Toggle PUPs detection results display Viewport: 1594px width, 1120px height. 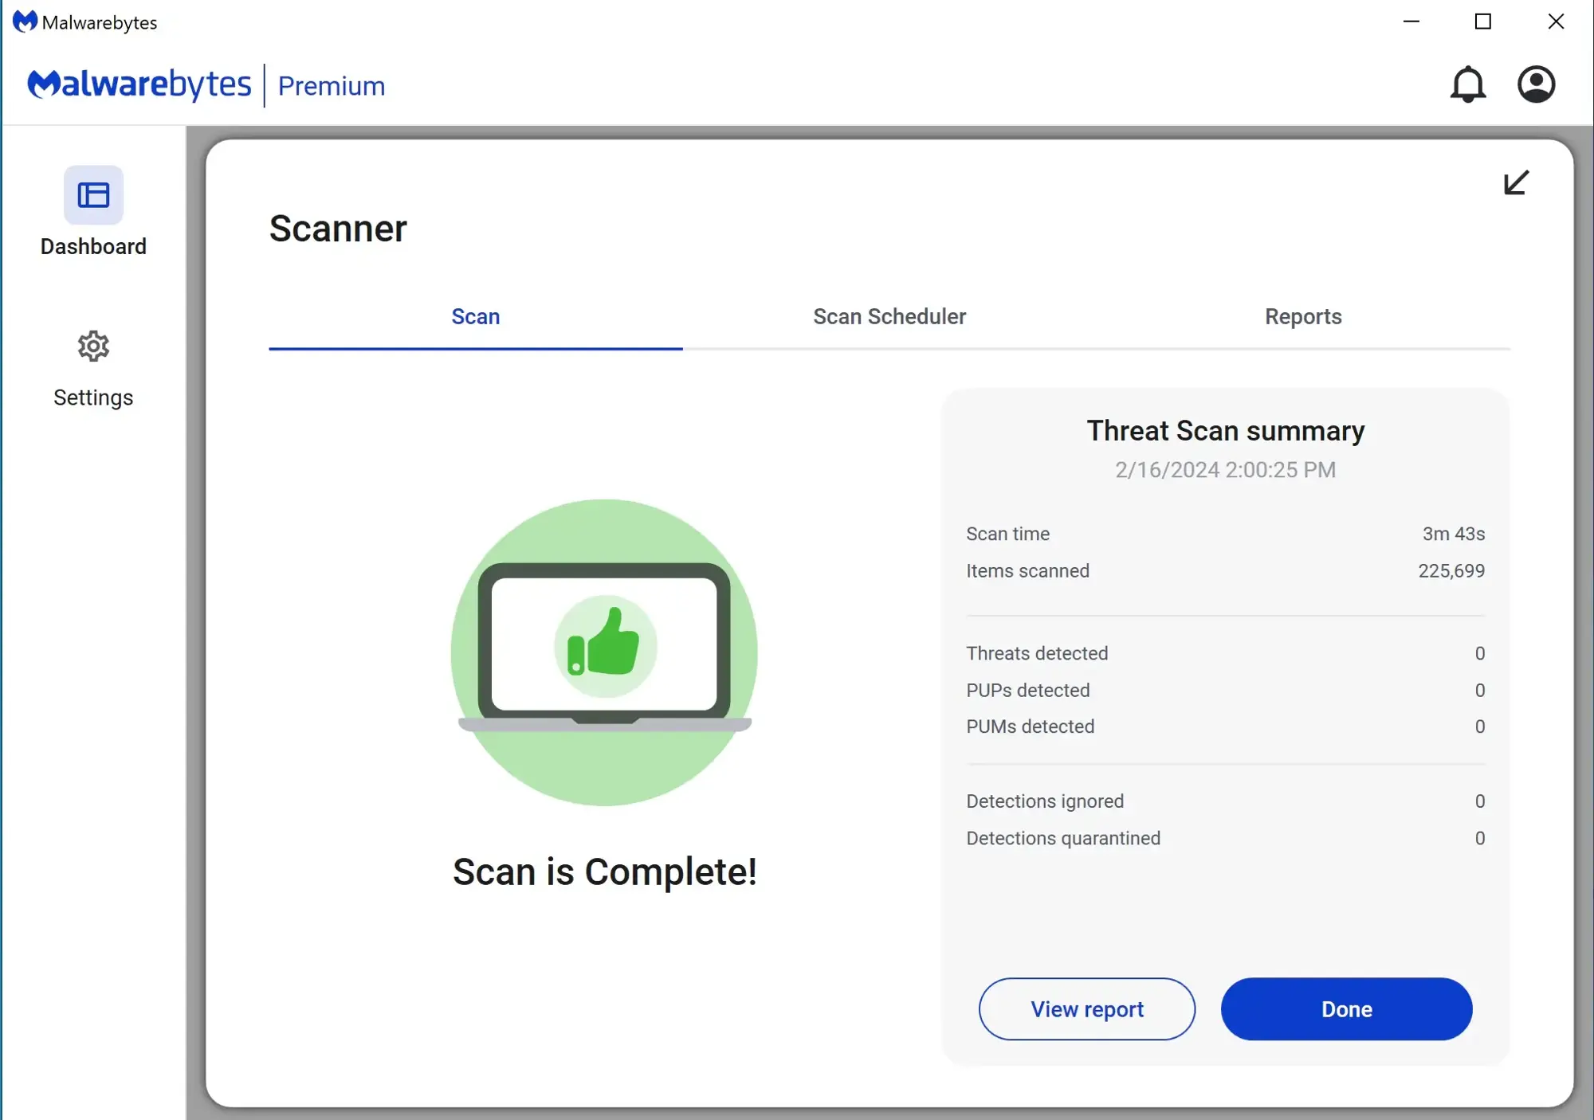(1224, 690)
